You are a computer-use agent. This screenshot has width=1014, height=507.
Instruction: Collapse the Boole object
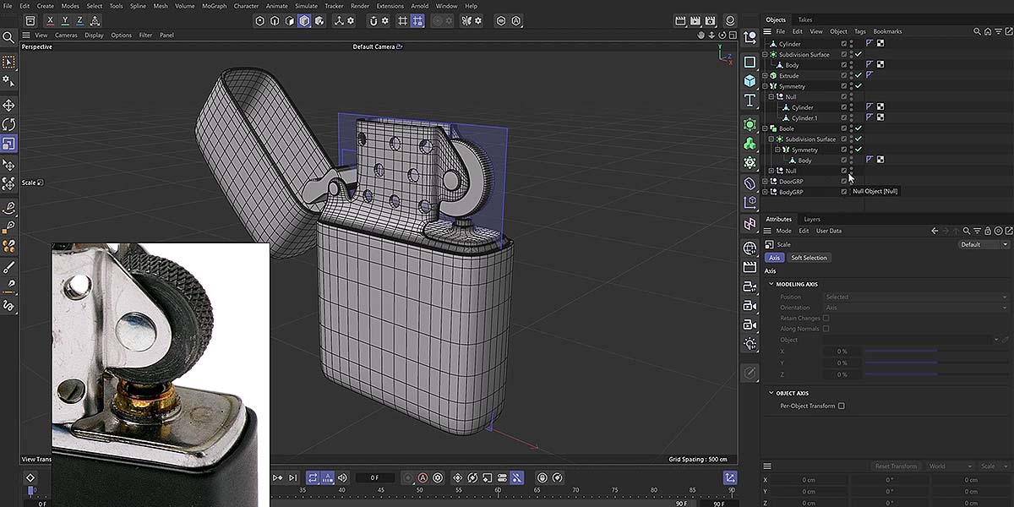[765, 128]
